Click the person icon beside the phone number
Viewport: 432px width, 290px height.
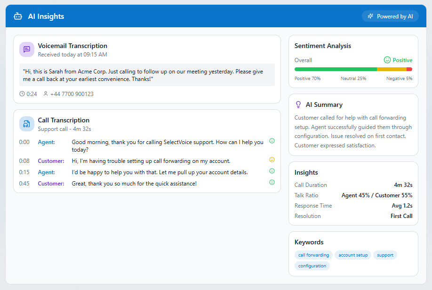[x=46, y=94]
